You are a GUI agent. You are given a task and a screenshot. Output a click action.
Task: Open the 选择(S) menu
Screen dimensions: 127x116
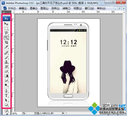tap(55, 8)
